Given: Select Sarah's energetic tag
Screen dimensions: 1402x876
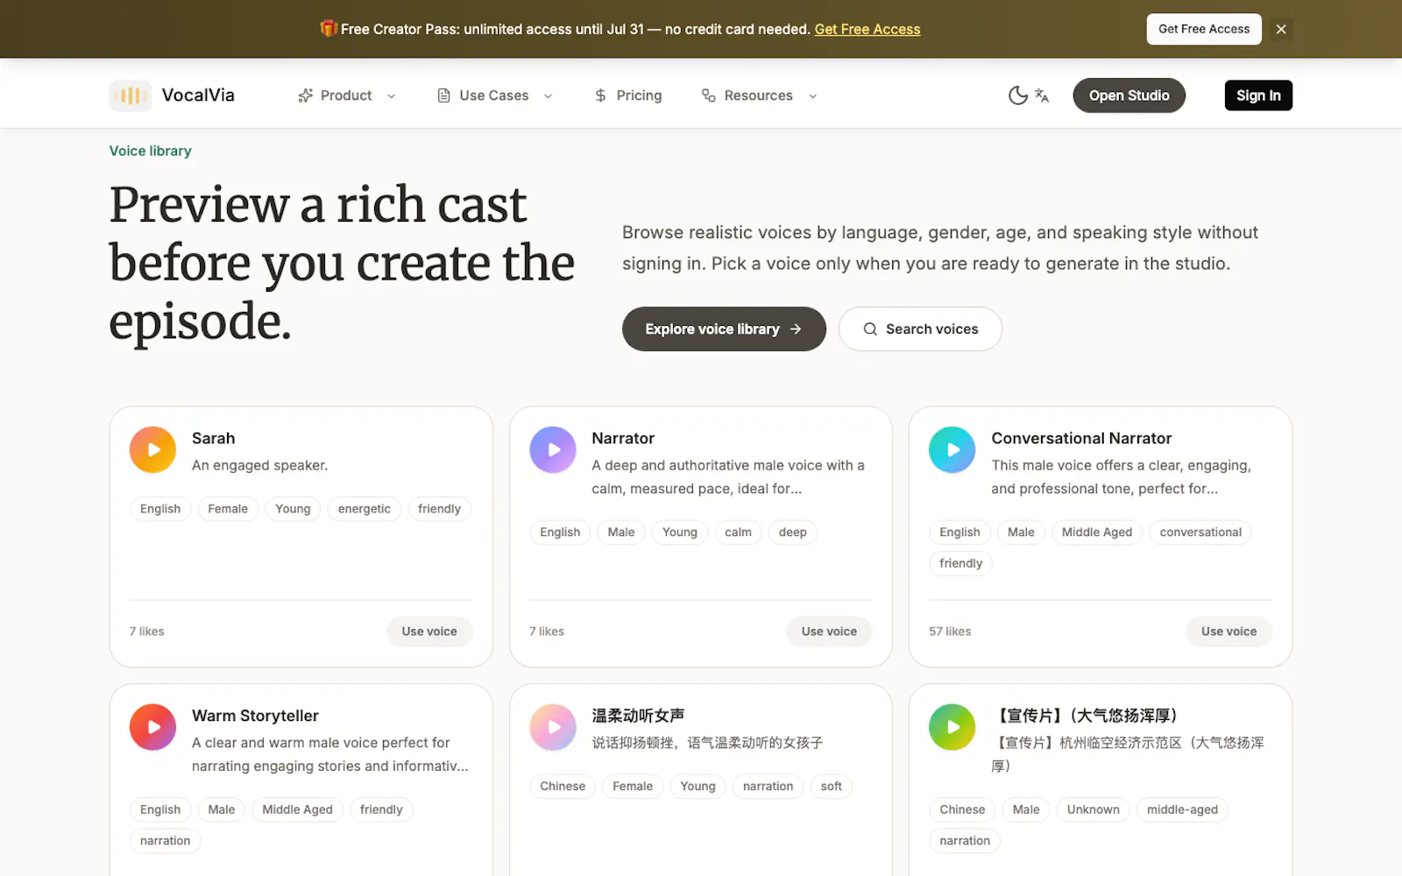Looking at the screenshot, I should tap(365, 509).
